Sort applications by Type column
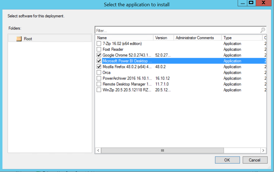The image size is (274, 172). 242,38
